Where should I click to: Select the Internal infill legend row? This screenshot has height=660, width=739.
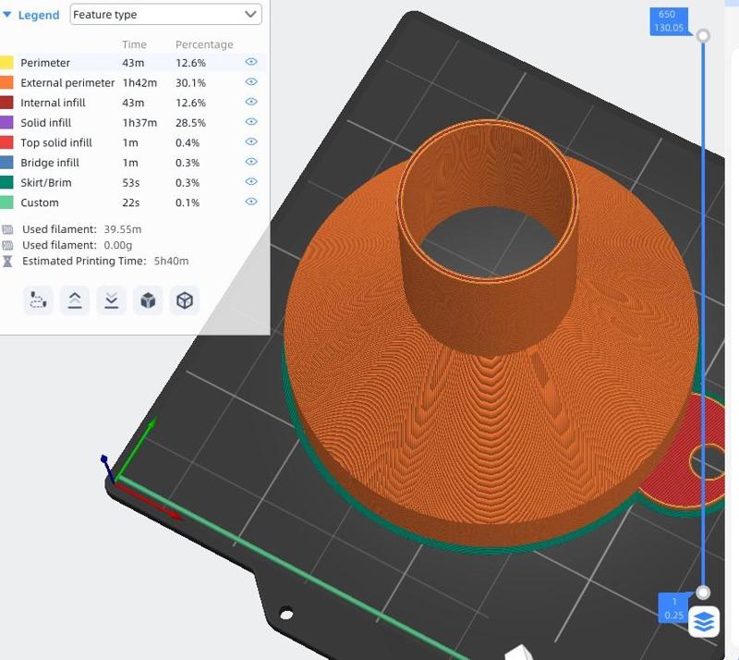[x=53, y=103]
